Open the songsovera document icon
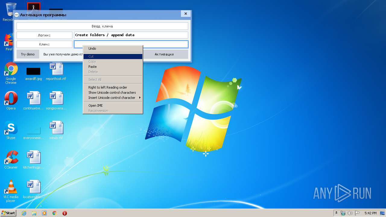 pyautogui.click(x=56, y=101)
